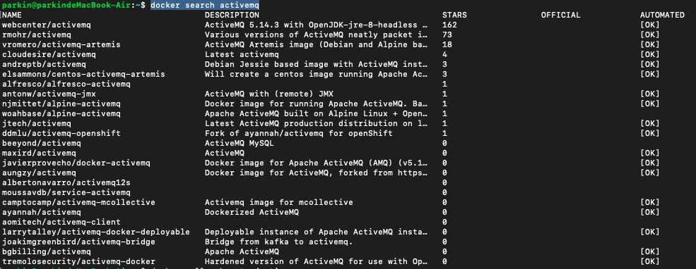Click 'ActiveMQ MySQL' description text
The width and height of the screenshot is (696, 269).
(240, 144)
